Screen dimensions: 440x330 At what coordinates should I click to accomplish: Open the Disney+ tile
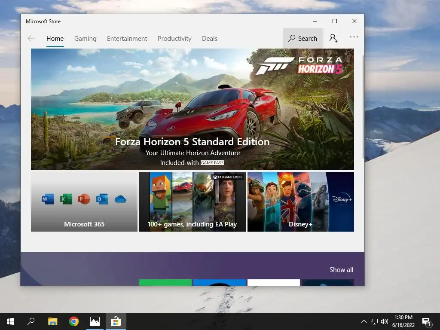click(300, 202)
